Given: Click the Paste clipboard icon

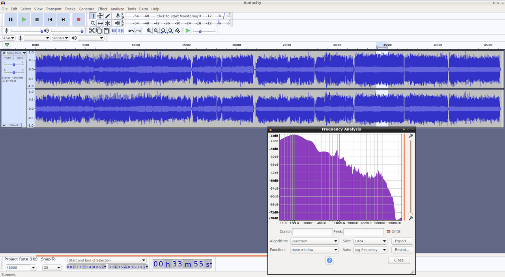Looking at the screenshot, I should (x=106, y=31).
